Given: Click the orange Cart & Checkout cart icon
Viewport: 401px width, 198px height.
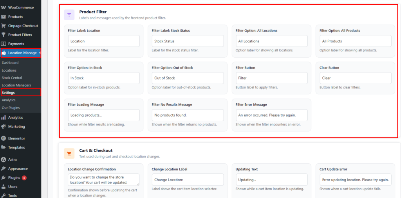Looking at the screenshot, I should (x=69, y=153).
